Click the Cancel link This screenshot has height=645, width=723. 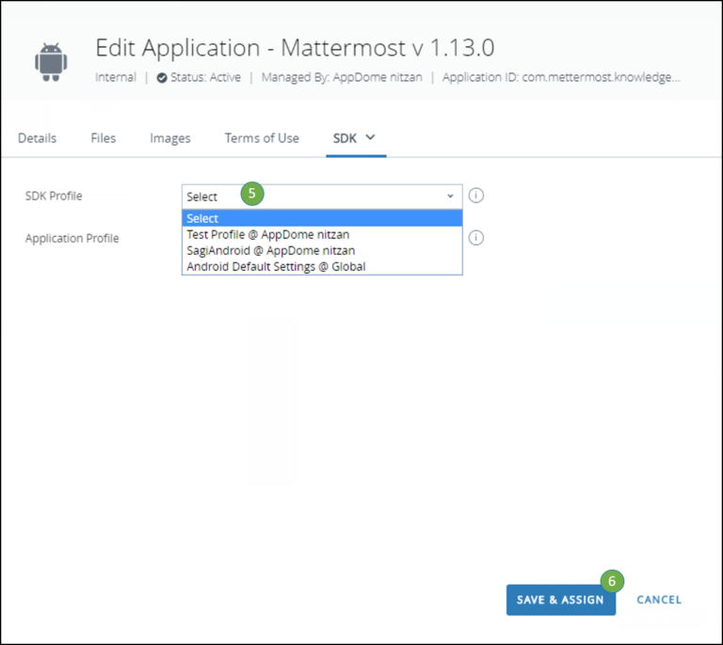tap(659, 600)
